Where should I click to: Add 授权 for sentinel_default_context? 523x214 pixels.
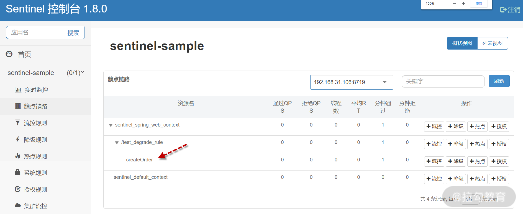[x=499, y=179]
